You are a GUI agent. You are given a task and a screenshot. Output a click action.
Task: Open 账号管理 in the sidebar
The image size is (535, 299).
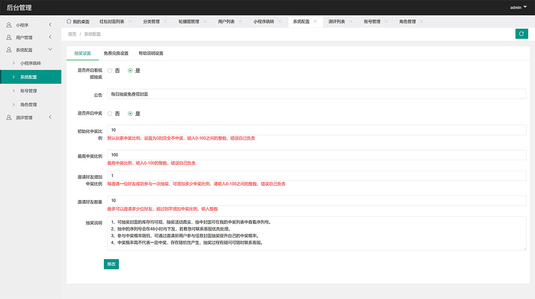[28, 91]
